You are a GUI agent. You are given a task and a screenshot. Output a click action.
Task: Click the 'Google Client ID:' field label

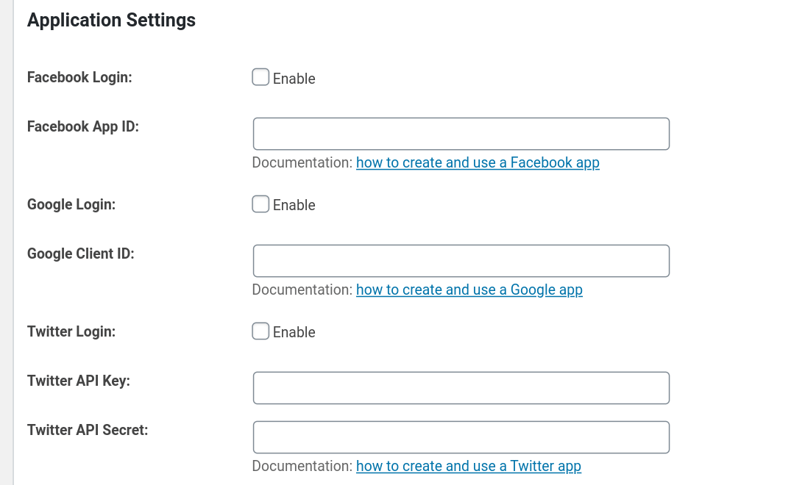coord(81,254)
